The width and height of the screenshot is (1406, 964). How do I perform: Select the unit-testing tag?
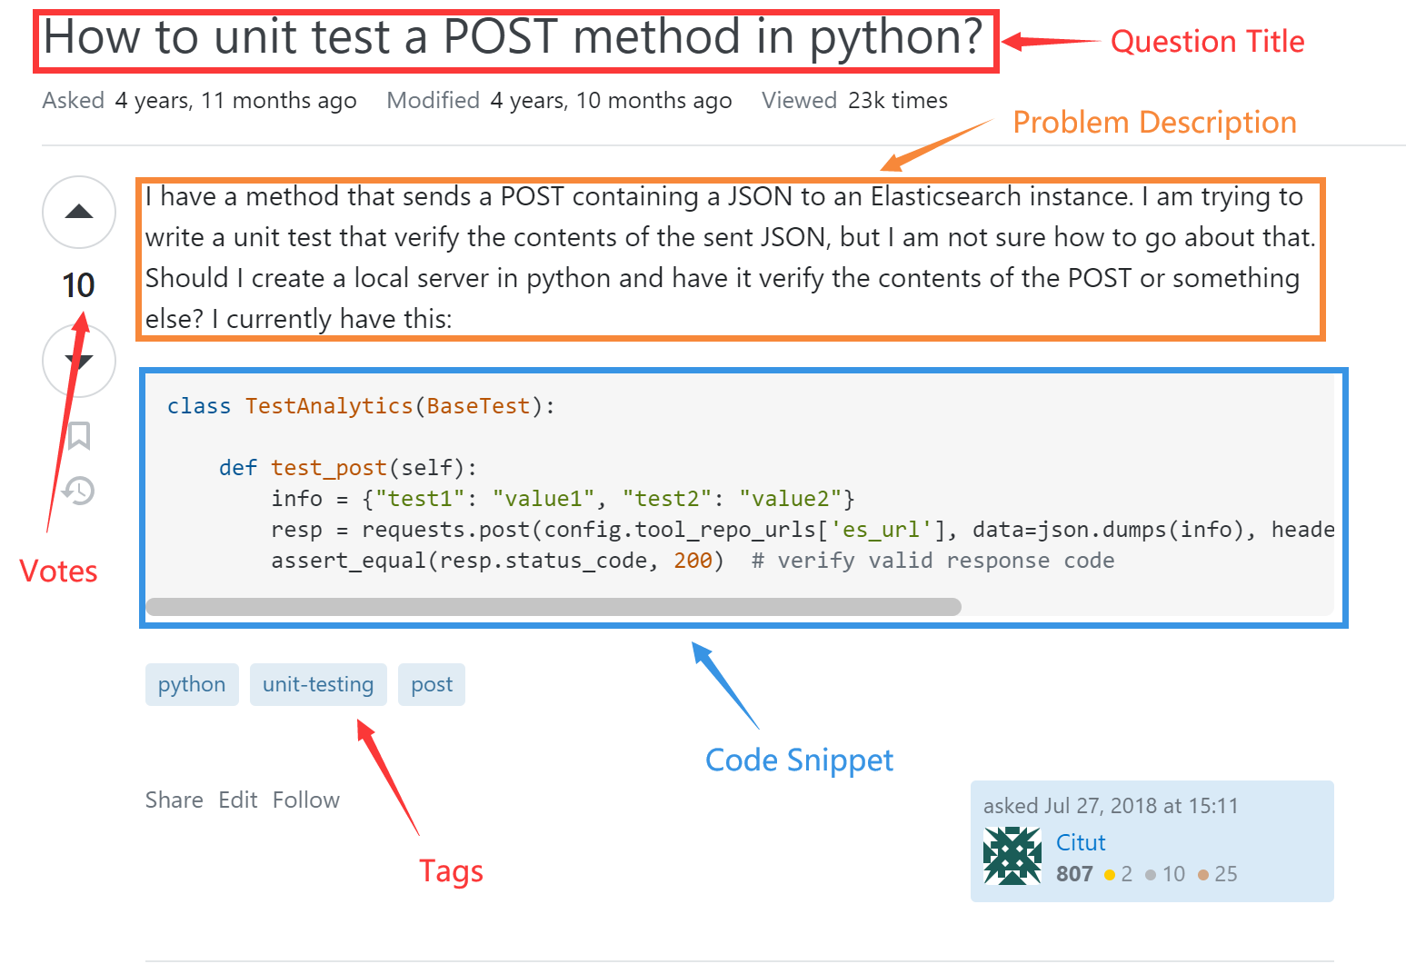[x=318, y=684]
